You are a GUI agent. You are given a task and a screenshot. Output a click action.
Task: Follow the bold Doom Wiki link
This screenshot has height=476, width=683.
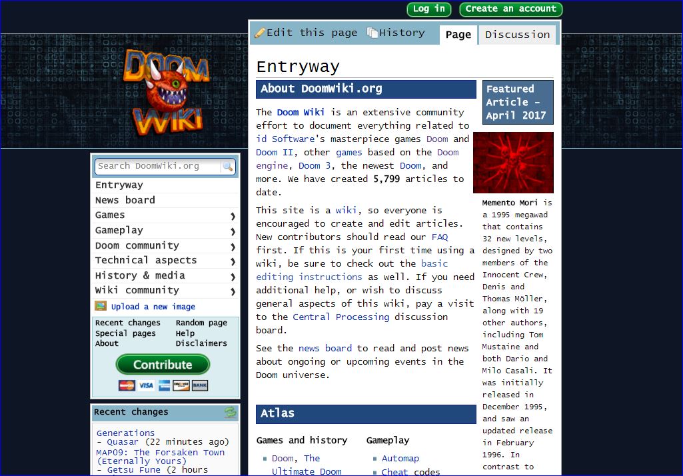[x=301, y=112]
